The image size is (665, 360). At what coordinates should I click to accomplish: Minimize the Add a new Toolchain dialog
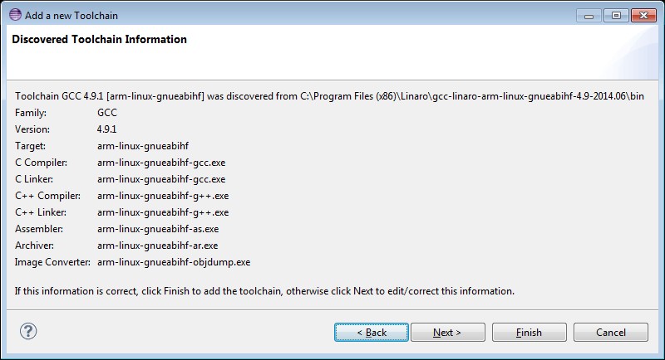coord(589,16)
